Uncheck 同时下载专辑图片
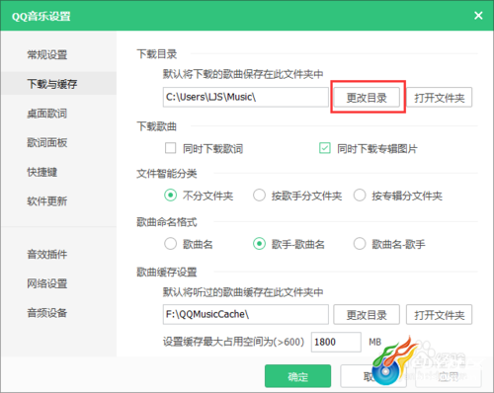 coord(325,148)
